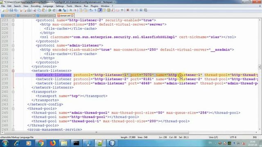
Task: Click line number 241 in margin
Action: pos(5,96)
